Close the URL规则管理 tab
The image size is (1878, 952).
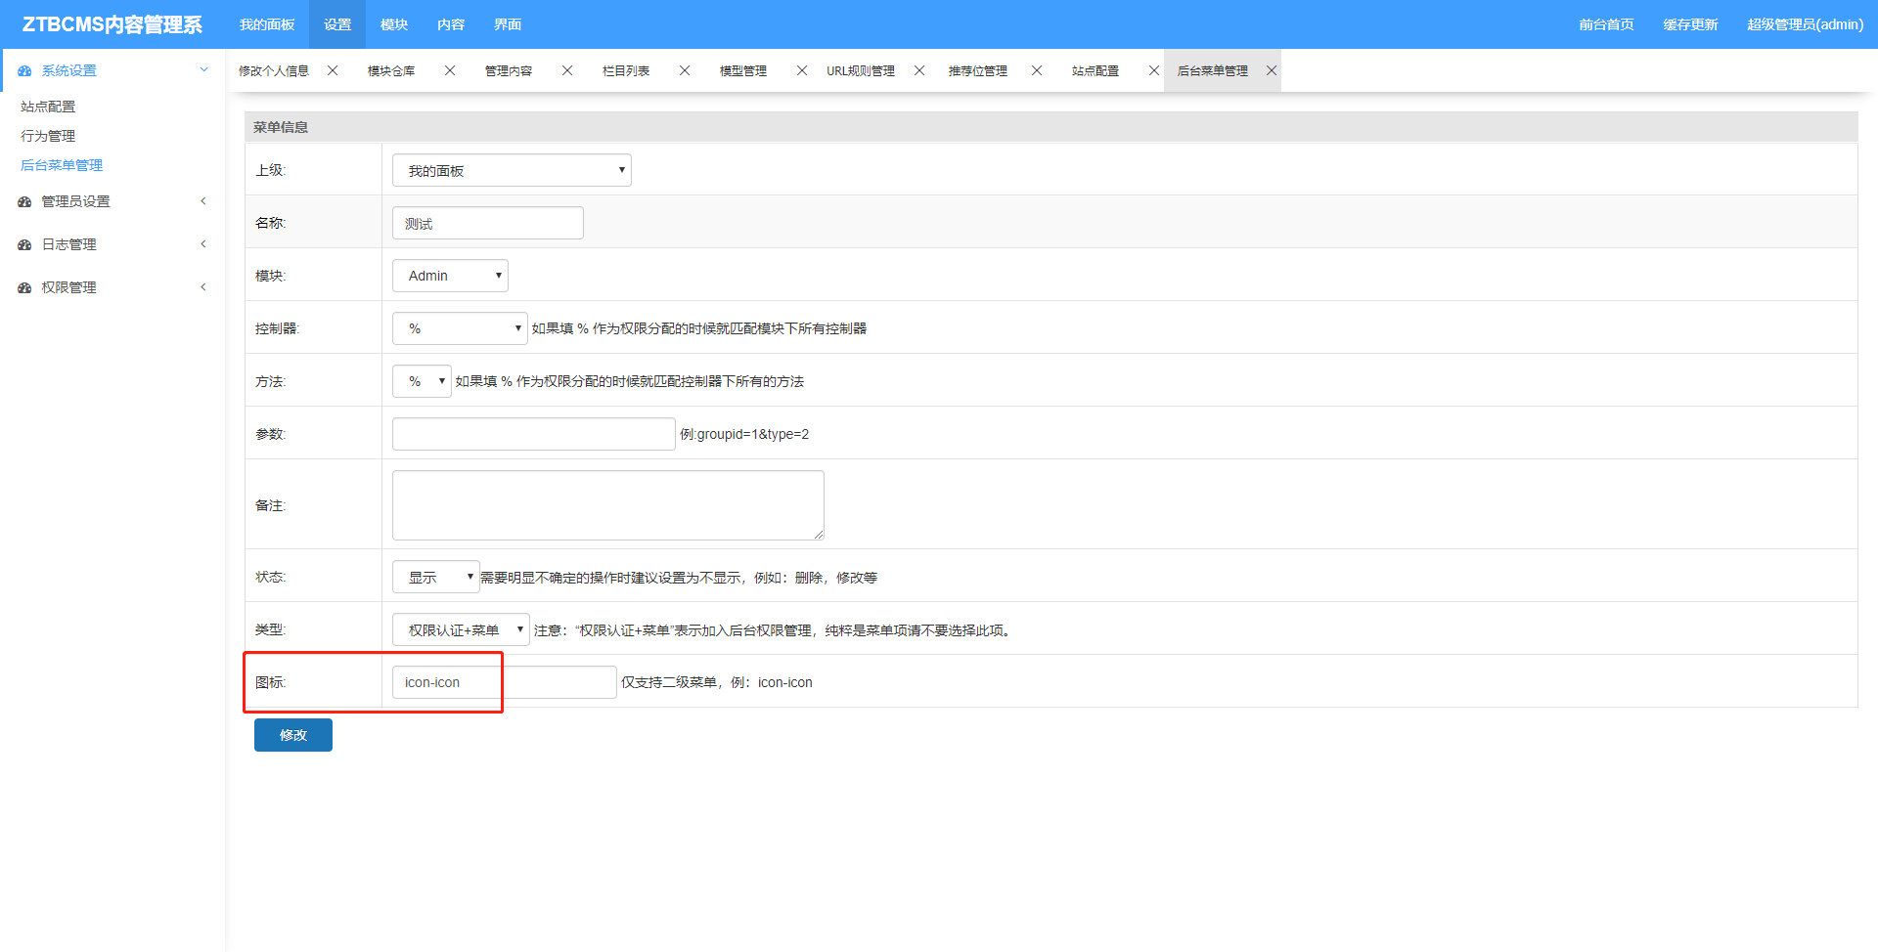(919, 70)
